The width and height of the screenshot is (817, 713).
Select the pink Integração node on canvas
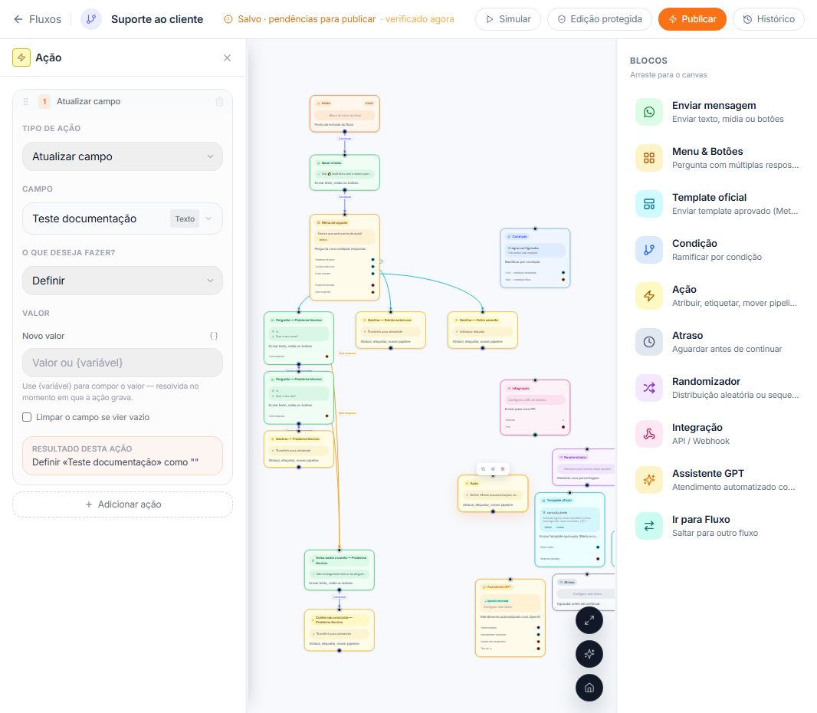535,408
